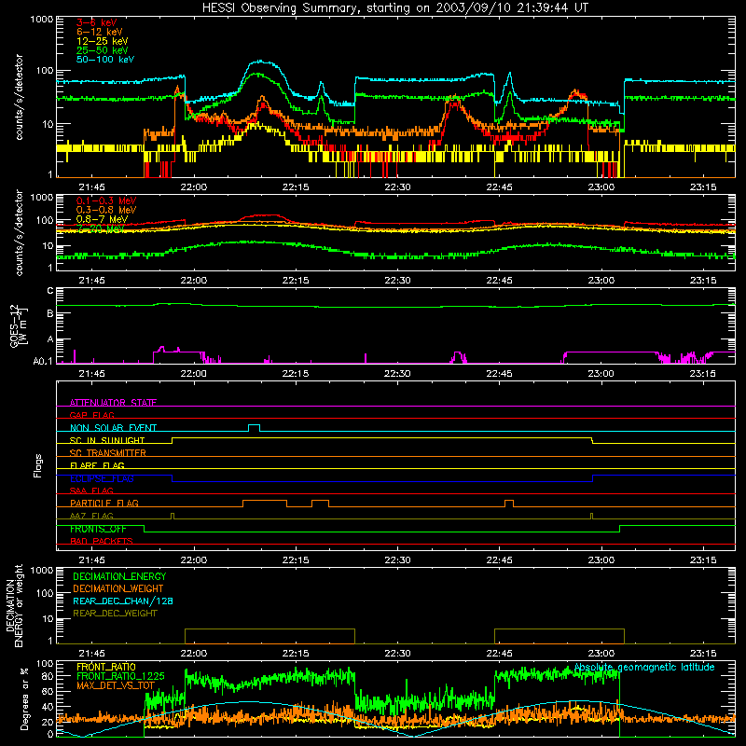The width and height of the screenshot is (746, 746).
Task: Select the orange 6-12 keV legend label
Action: (x=100, y=32)
